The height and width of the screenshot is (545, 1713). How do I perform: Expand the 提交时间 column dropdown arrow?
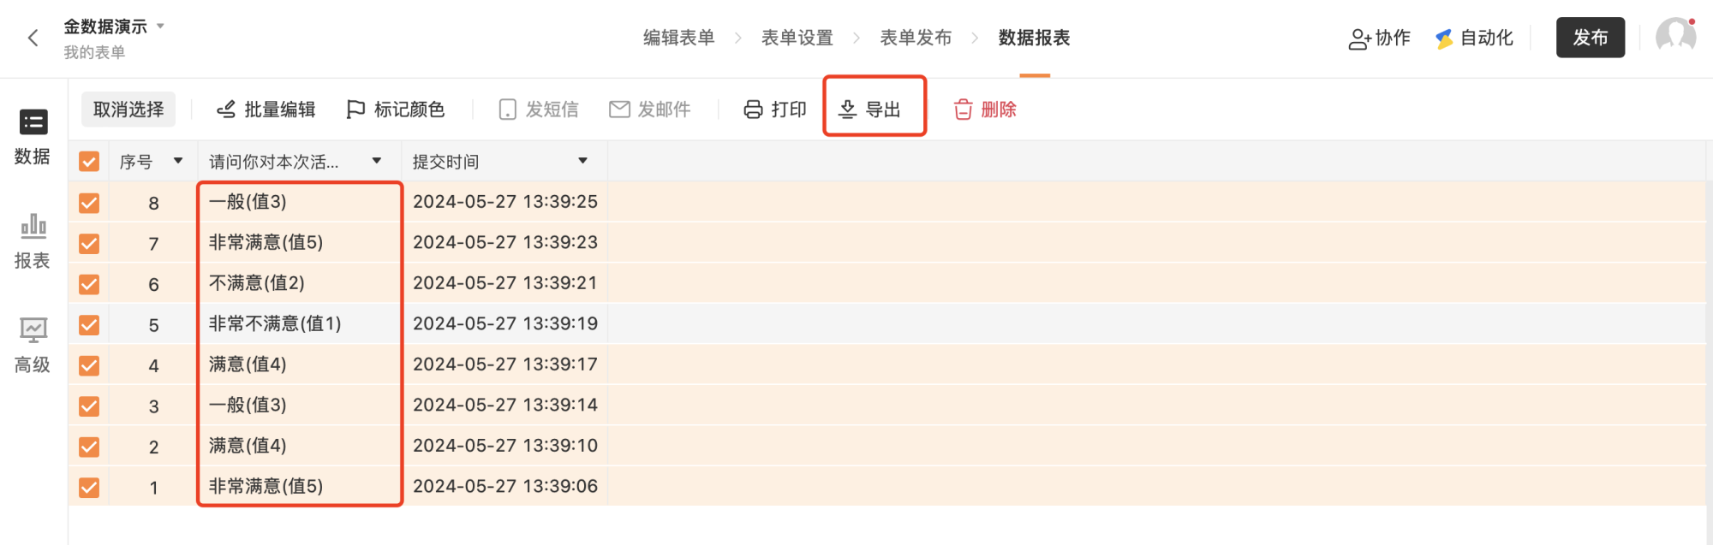[583, 161]
